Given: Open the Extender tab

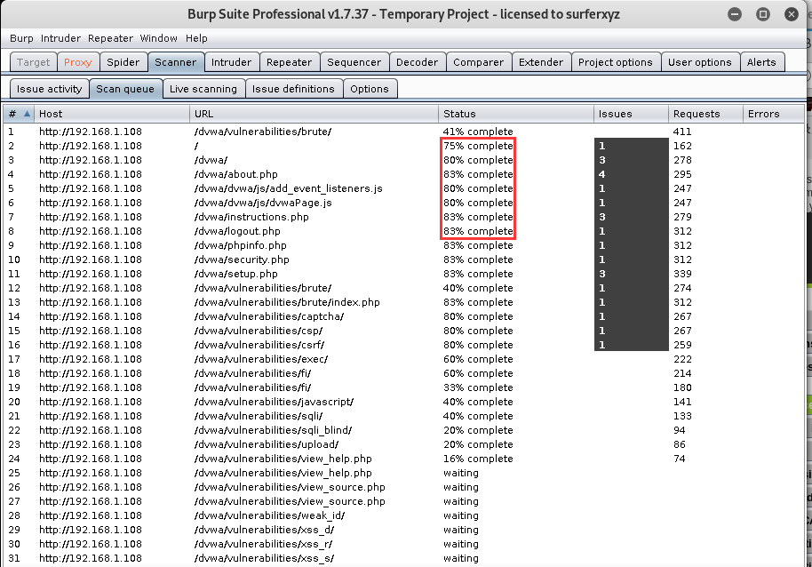Looking at the screenshot, I should (541, 62).
